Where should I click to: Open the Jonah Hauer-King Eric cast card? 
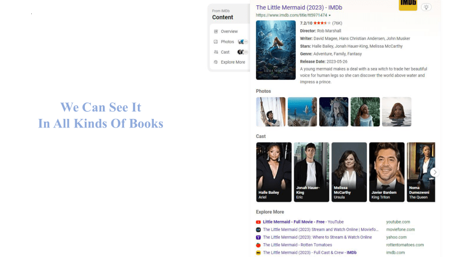click(311, 172)
